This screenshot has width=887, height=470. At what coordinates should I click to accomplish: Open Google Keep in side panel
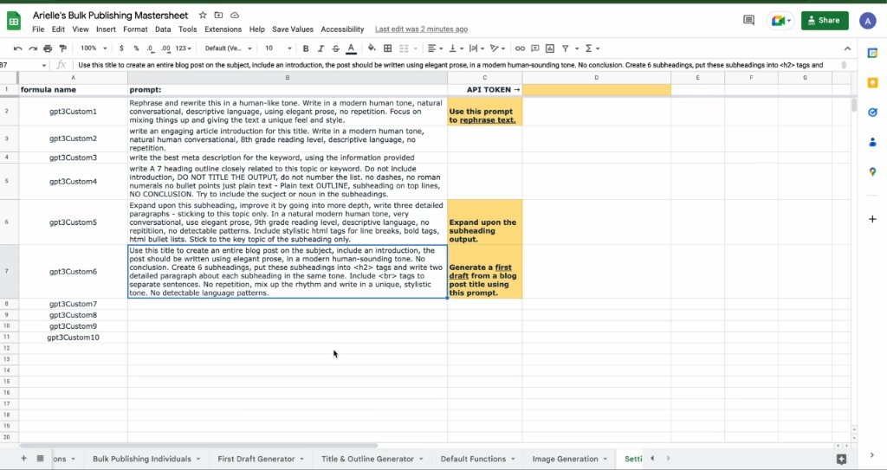point(872,82)
